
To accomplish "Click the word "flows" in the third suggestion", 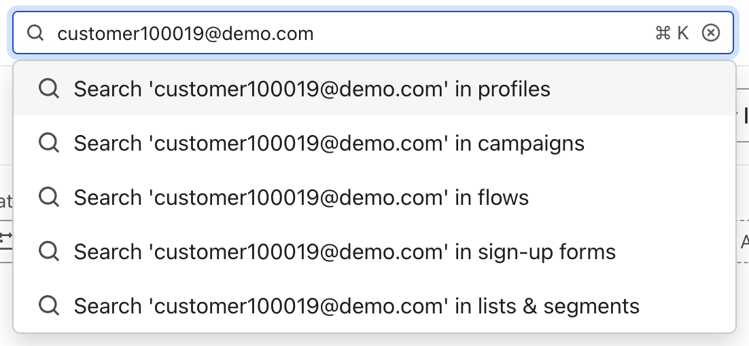I will 503,197.
